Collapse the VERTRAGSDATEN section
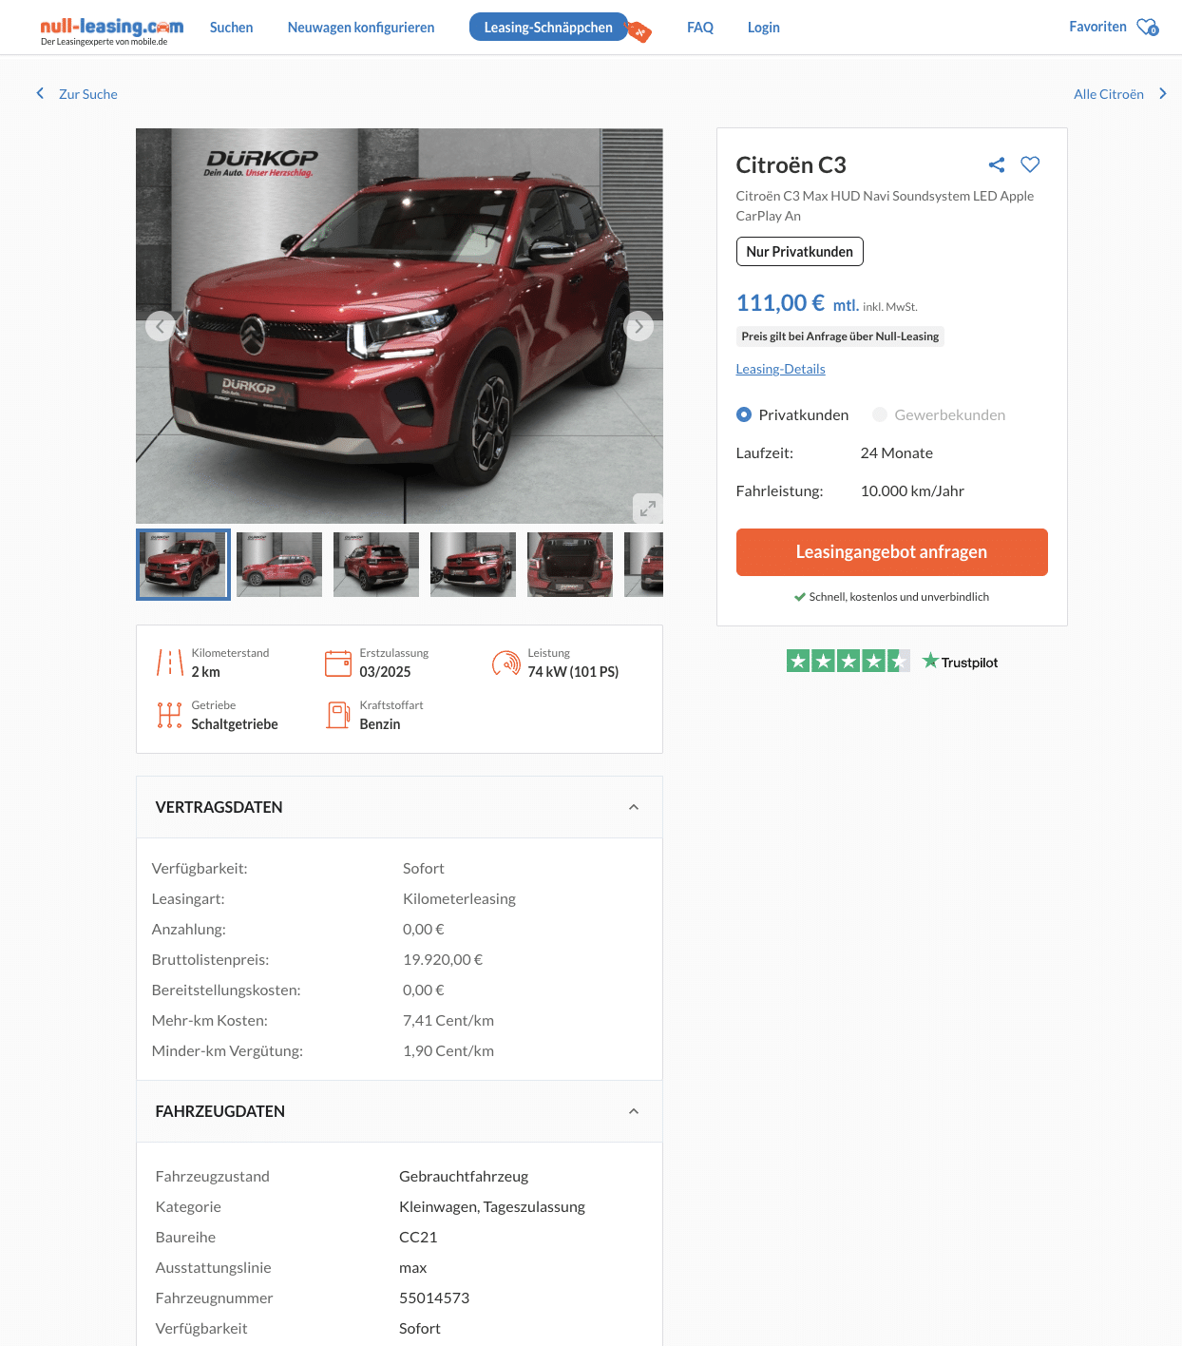1182x1346 pixels. tap(634, 807)
